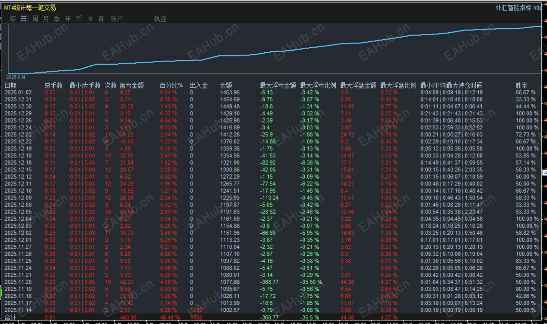Open the 轨迹 track tab
The height and width of the screenshot is (324, 547).
[x=160, y=19]
